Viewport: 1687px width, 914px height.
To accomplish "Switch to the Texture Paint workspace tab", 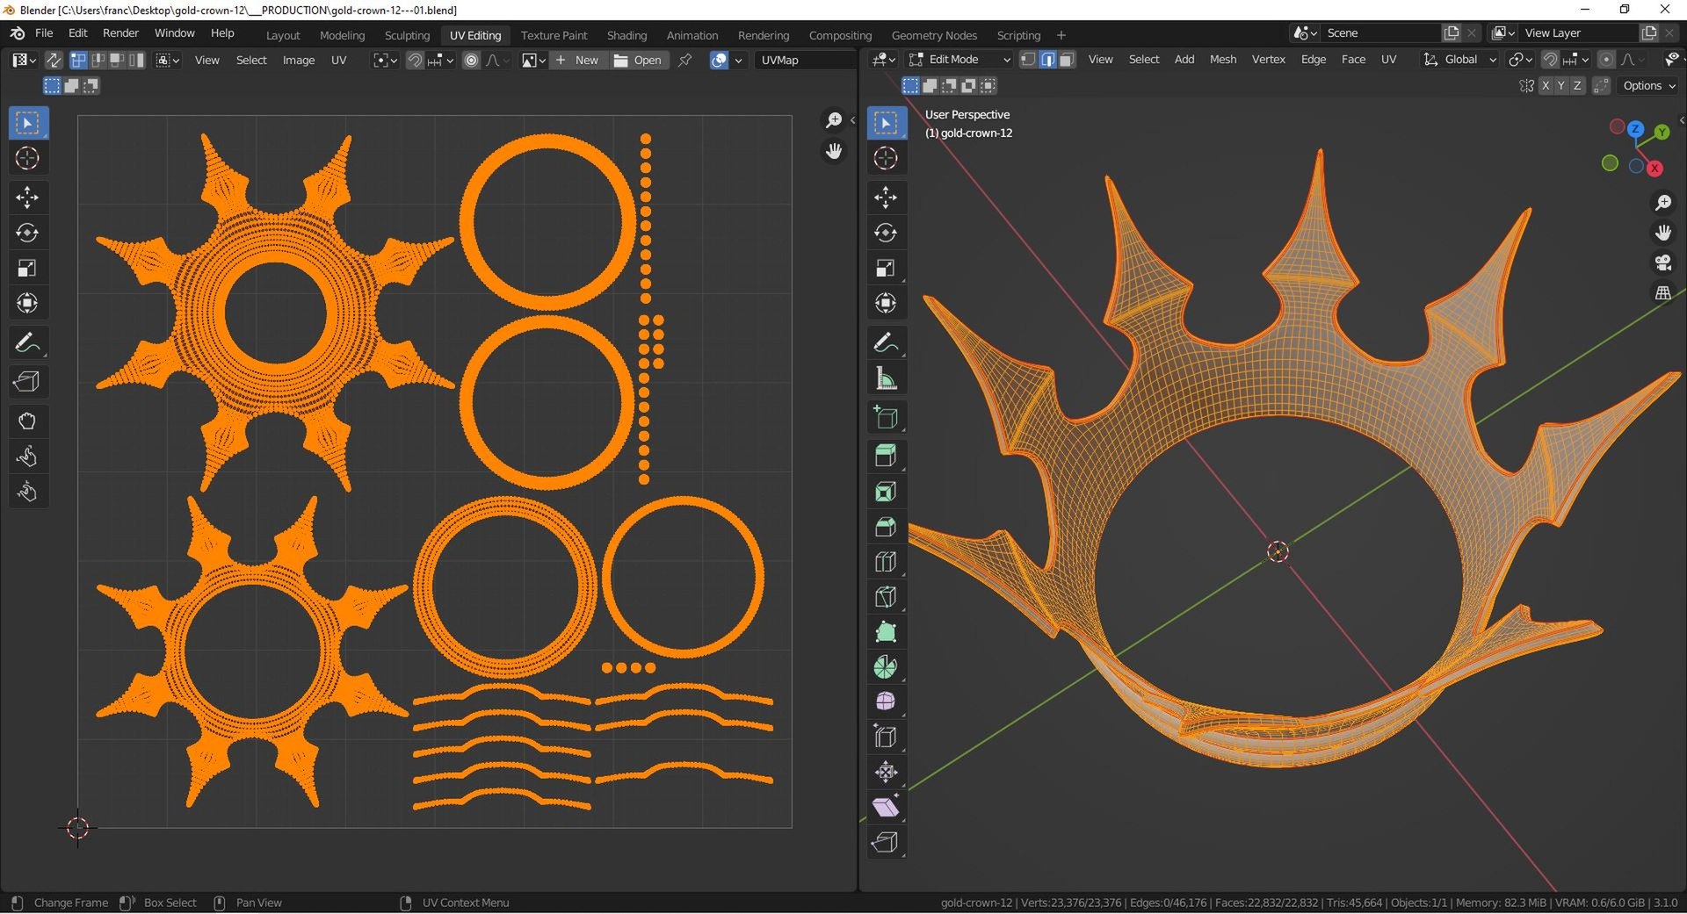I will (x=554, y=35).
